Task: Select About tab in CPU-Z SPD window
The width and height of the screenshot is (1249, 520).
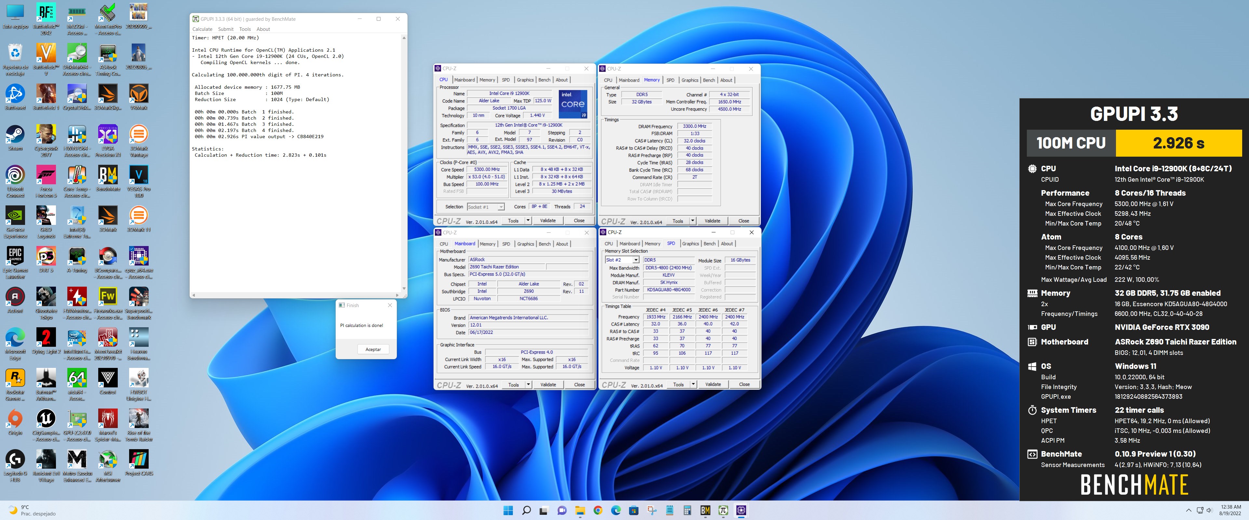Action: click(727, 244)
